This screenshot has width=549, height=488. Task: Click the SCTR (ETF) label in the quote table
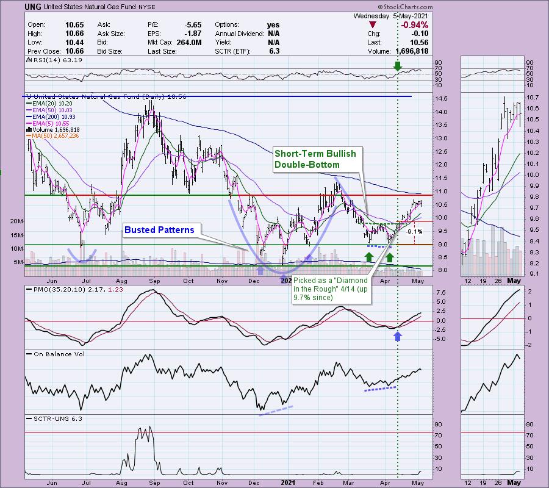pos(233,51)
